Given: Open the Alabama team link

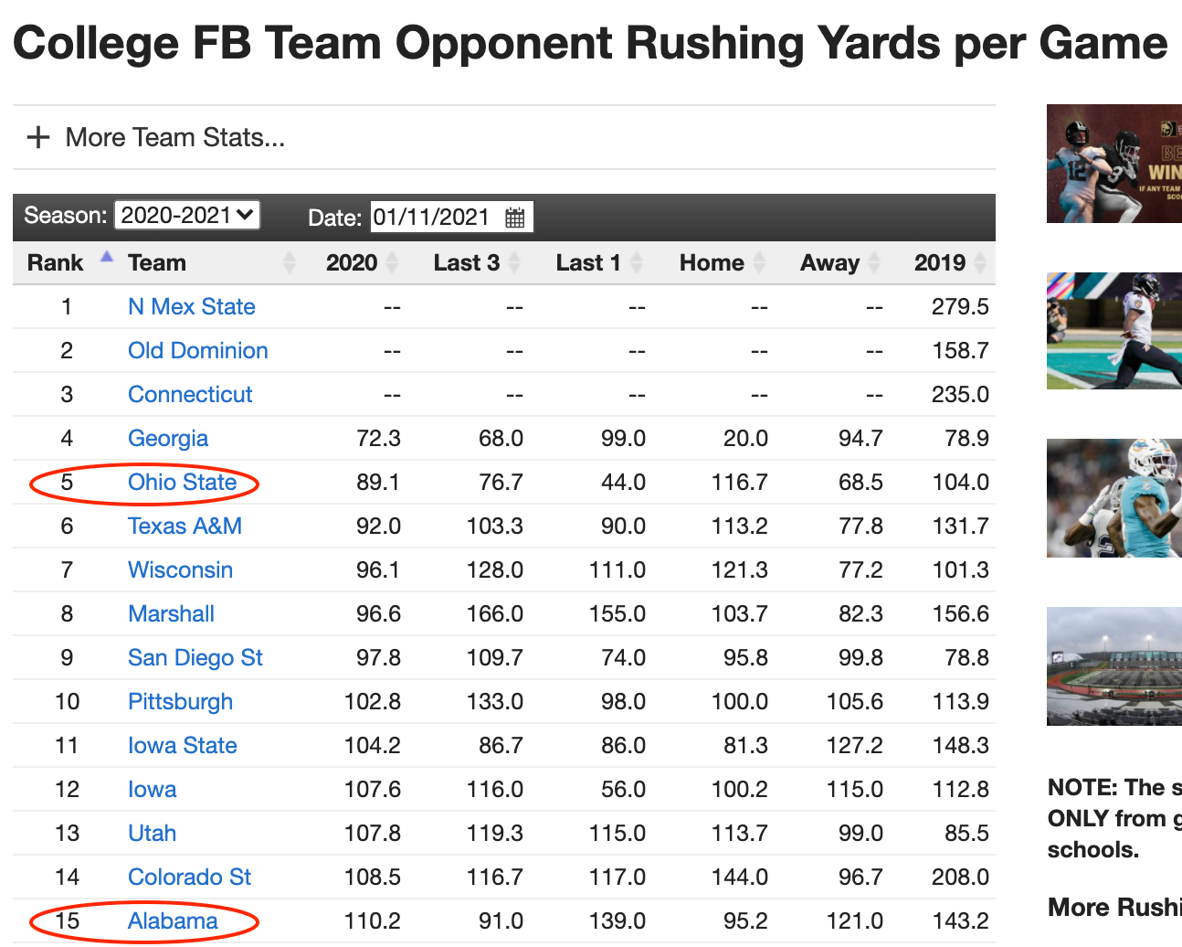Looking at the screenshot, I should coord(173,920).
